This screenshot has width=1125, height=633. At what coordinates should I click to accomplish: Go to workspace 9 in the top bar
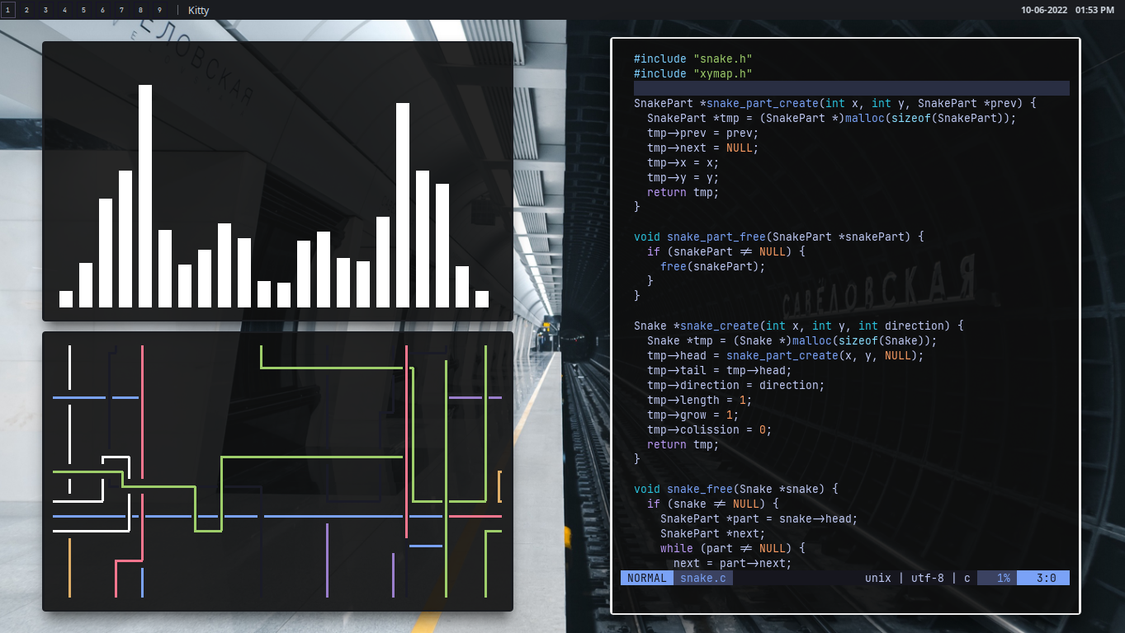click(x=159, y=10)
